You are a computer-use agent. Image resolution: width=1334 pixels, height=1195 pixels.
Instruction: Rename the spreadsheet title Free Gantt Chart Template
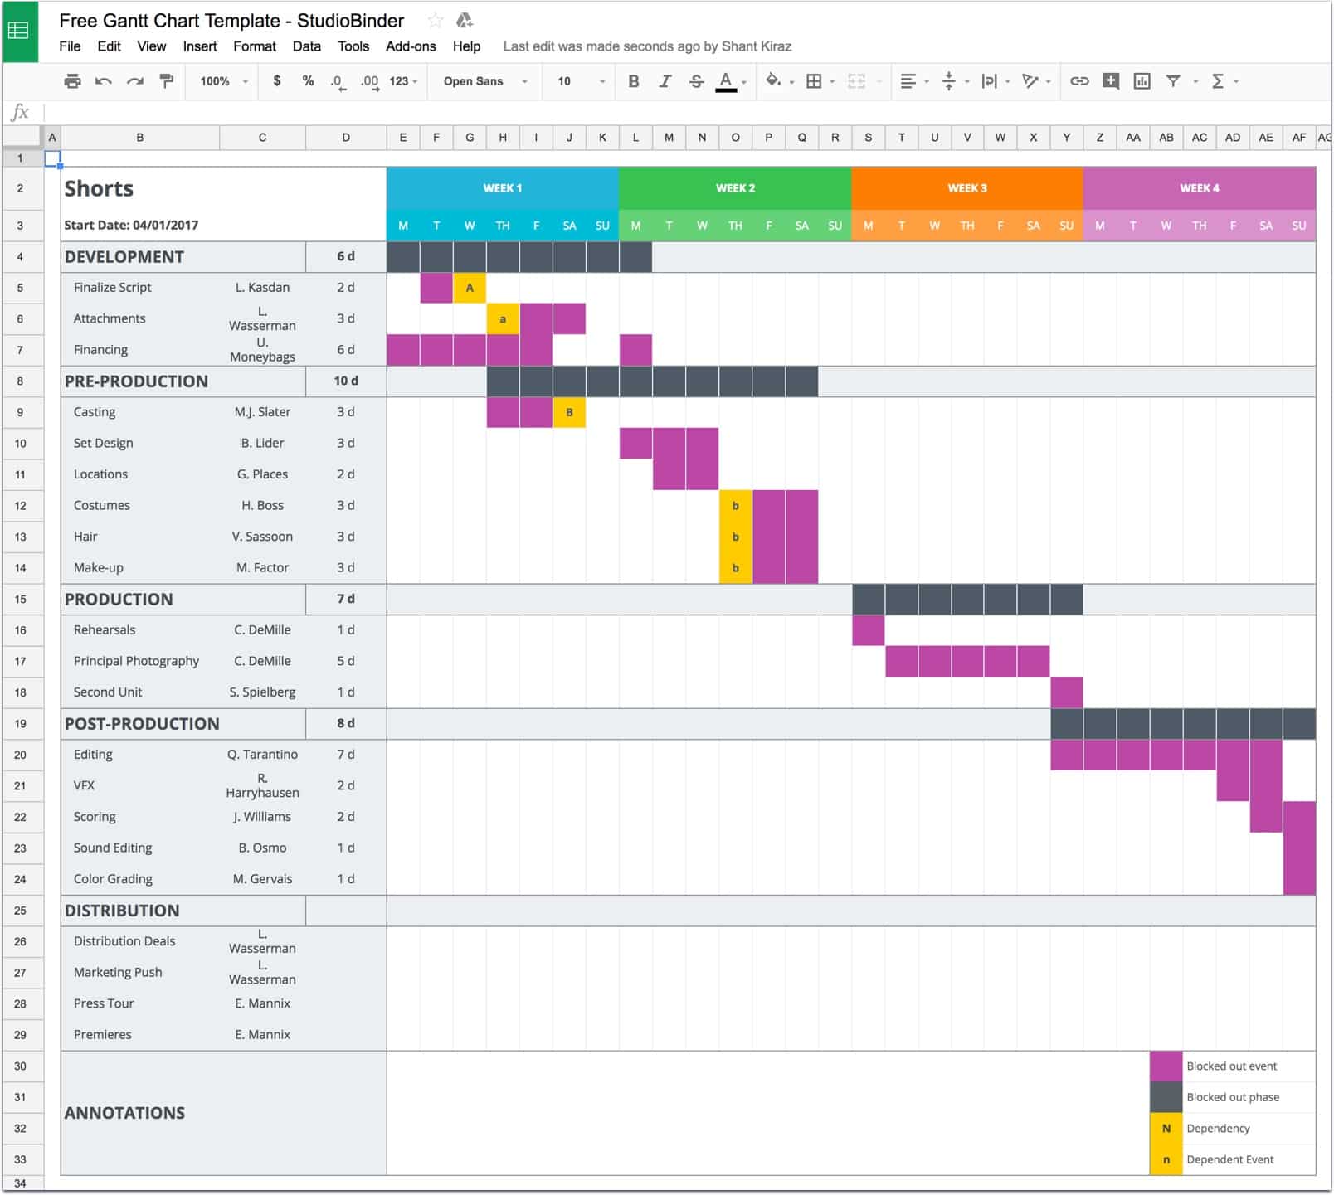click(231, 21)
